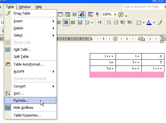
Task: Open the Zoom 100% dropdown arrow
Action: click(115, 15)
